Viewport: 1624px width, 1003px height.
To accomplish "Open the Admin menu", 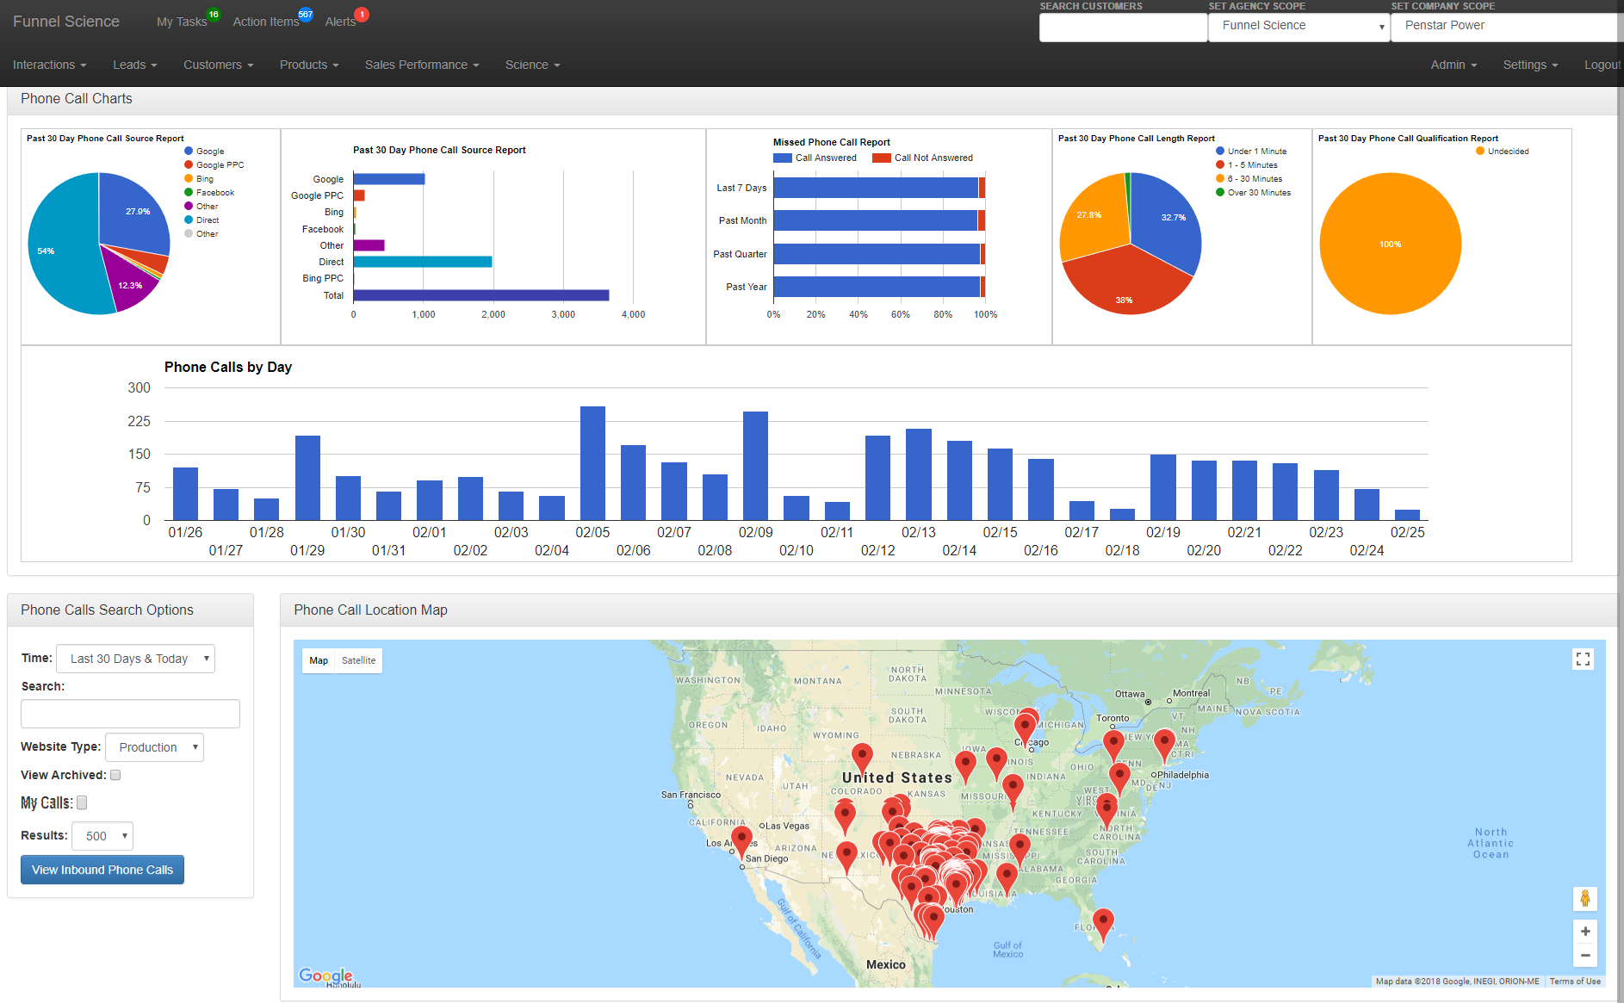I will tap(1454, 65).
